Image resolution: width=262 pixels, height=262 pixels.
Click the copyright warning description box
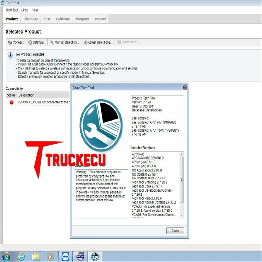click(x=101, y=194)
